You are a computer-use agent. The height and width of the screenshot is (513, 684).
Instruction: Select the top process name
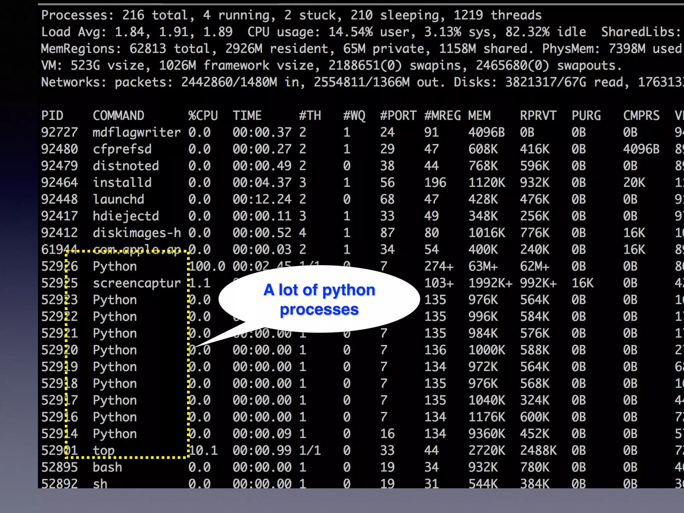click(x=104, y=451)
